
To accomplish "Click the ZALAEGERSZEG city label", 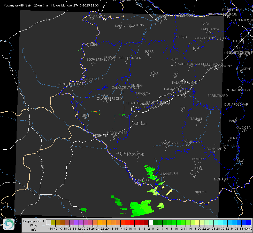I will click(x=109, y=98).
